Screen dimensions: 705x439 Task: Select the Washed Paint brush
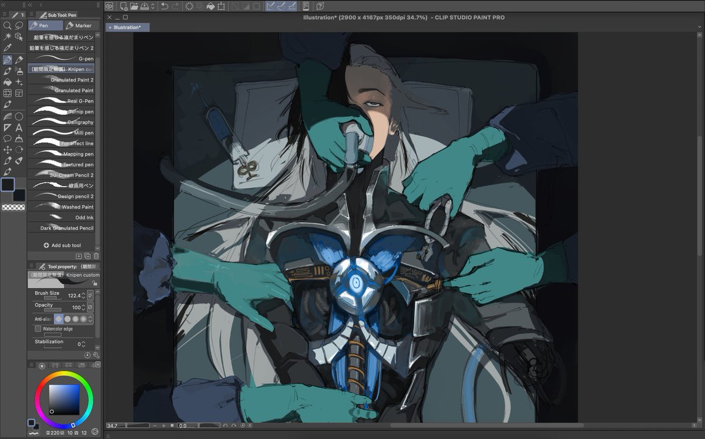61,207
